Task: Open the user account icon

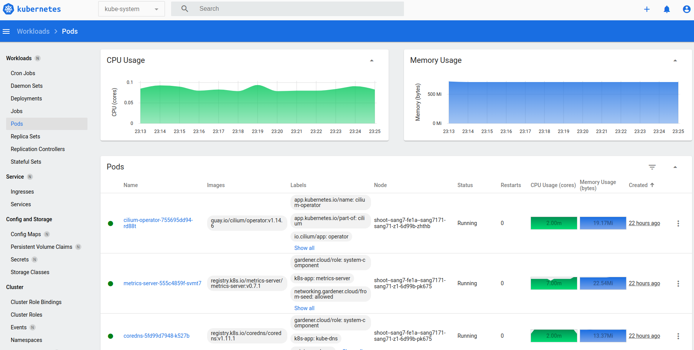Action: [x=687, y=9]
